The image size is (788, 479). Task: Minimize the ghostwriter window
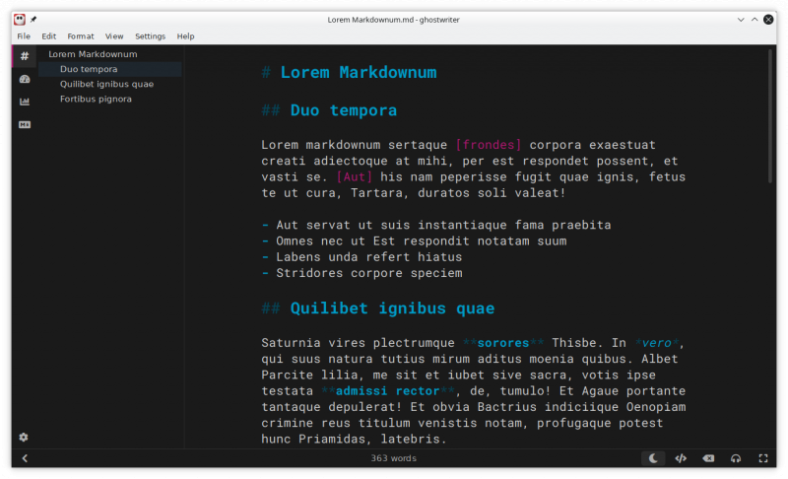(x=741, y=20)
